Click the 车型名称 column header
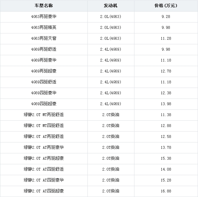Viewport: 198px width, 197px height. point(44,6)
